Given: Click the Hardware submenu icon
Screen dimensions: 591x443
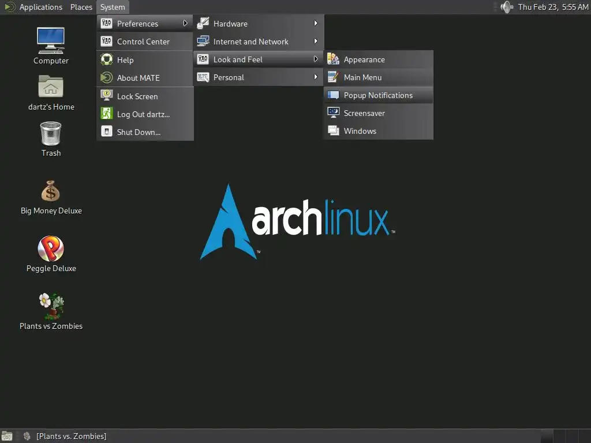Looking at the screenshot, I should click(203, 23).
